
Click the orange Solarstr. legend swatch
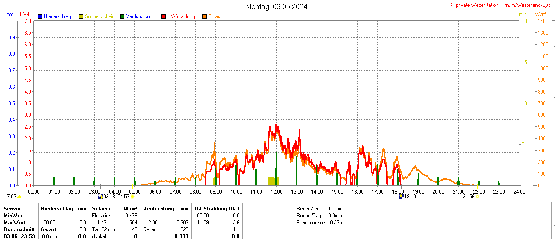click(205, 16)
